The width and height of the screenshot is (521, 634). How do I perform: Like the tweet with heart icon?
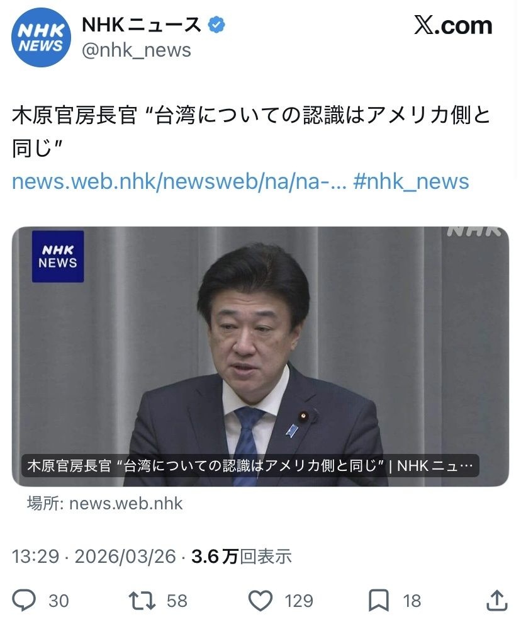click(x=260, y=601)
